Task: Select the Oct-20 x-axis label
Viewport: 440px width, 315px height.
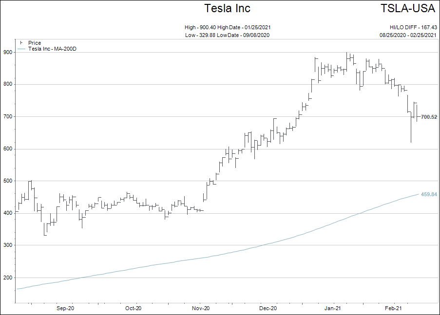Action: click(133, 308)
